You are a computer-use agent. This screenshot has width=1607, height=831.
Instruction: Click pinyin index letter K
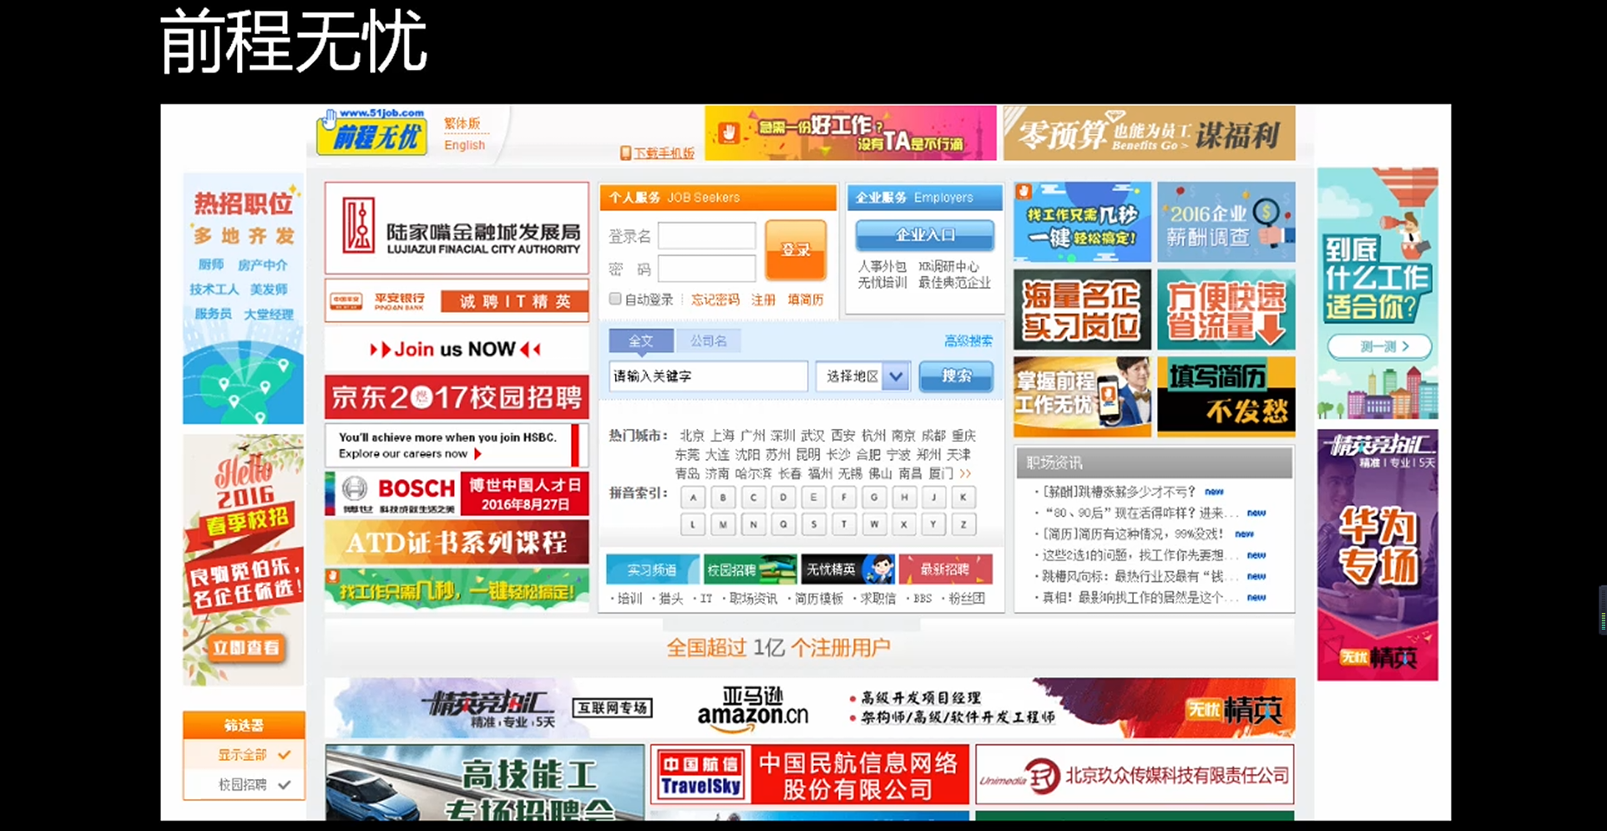coord(964,497)
